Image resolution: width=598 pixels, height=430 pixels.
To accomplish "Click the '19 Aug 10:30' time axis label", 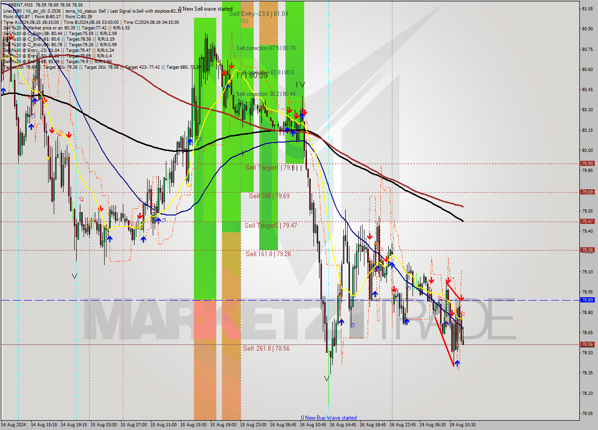I will [x=463, y=425].
